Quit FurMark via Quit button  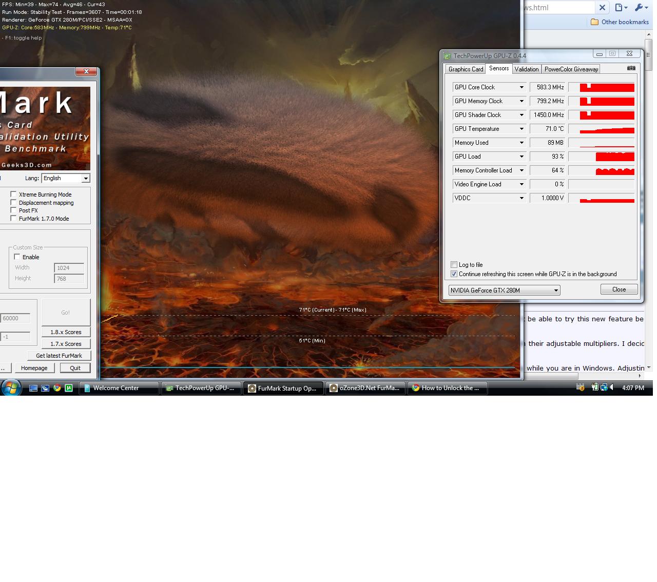75,368
